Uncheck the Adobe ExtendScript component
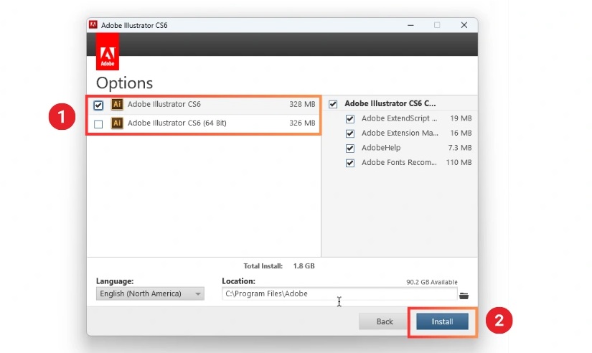The height and width of the screenshot is (353, 592). tap(350, 118)
